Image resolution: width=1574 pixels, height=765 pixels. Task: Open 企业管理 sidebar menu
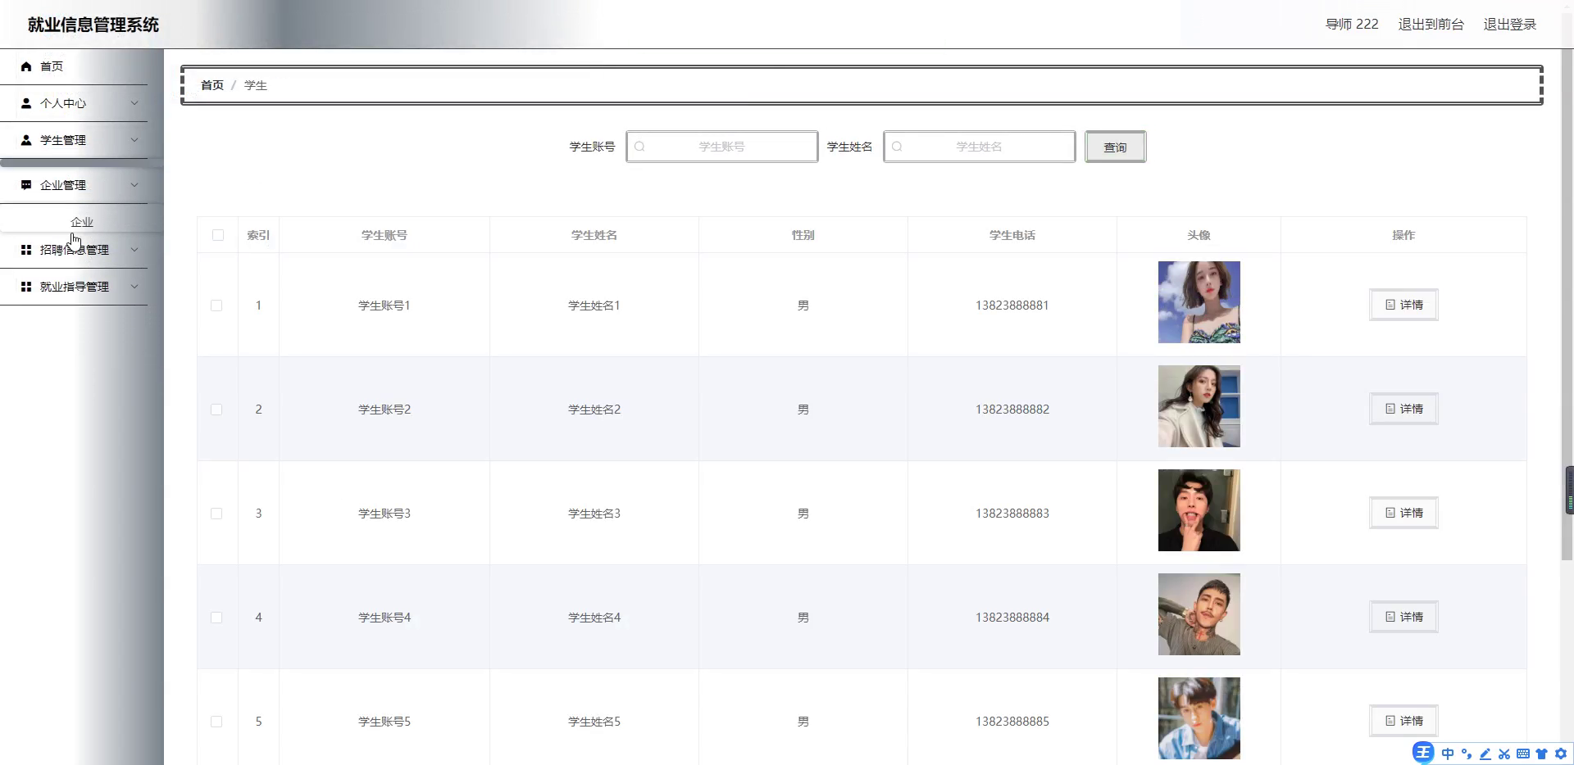(x=74, y=185)
